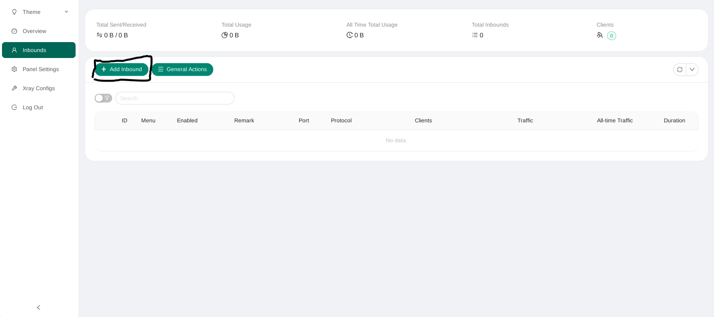
Task: Open the Overview page
Action: (34, 31)
